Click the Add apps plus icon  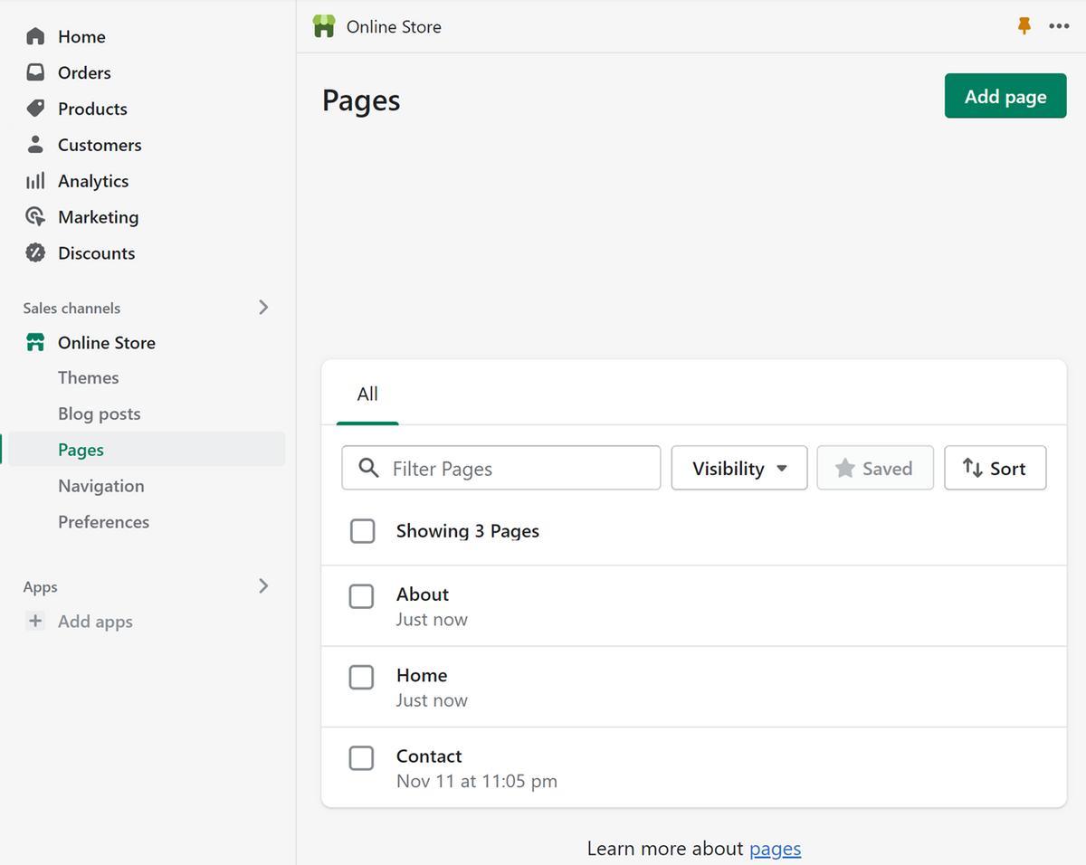pyautogui.click(x=35, y=622)
